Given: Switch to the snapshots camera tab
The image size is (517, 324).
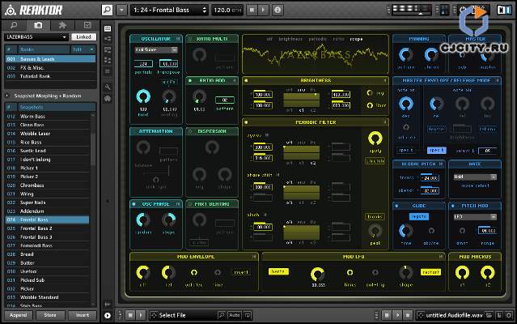Looking at the screenshot, I should click(x=38, y=25).
